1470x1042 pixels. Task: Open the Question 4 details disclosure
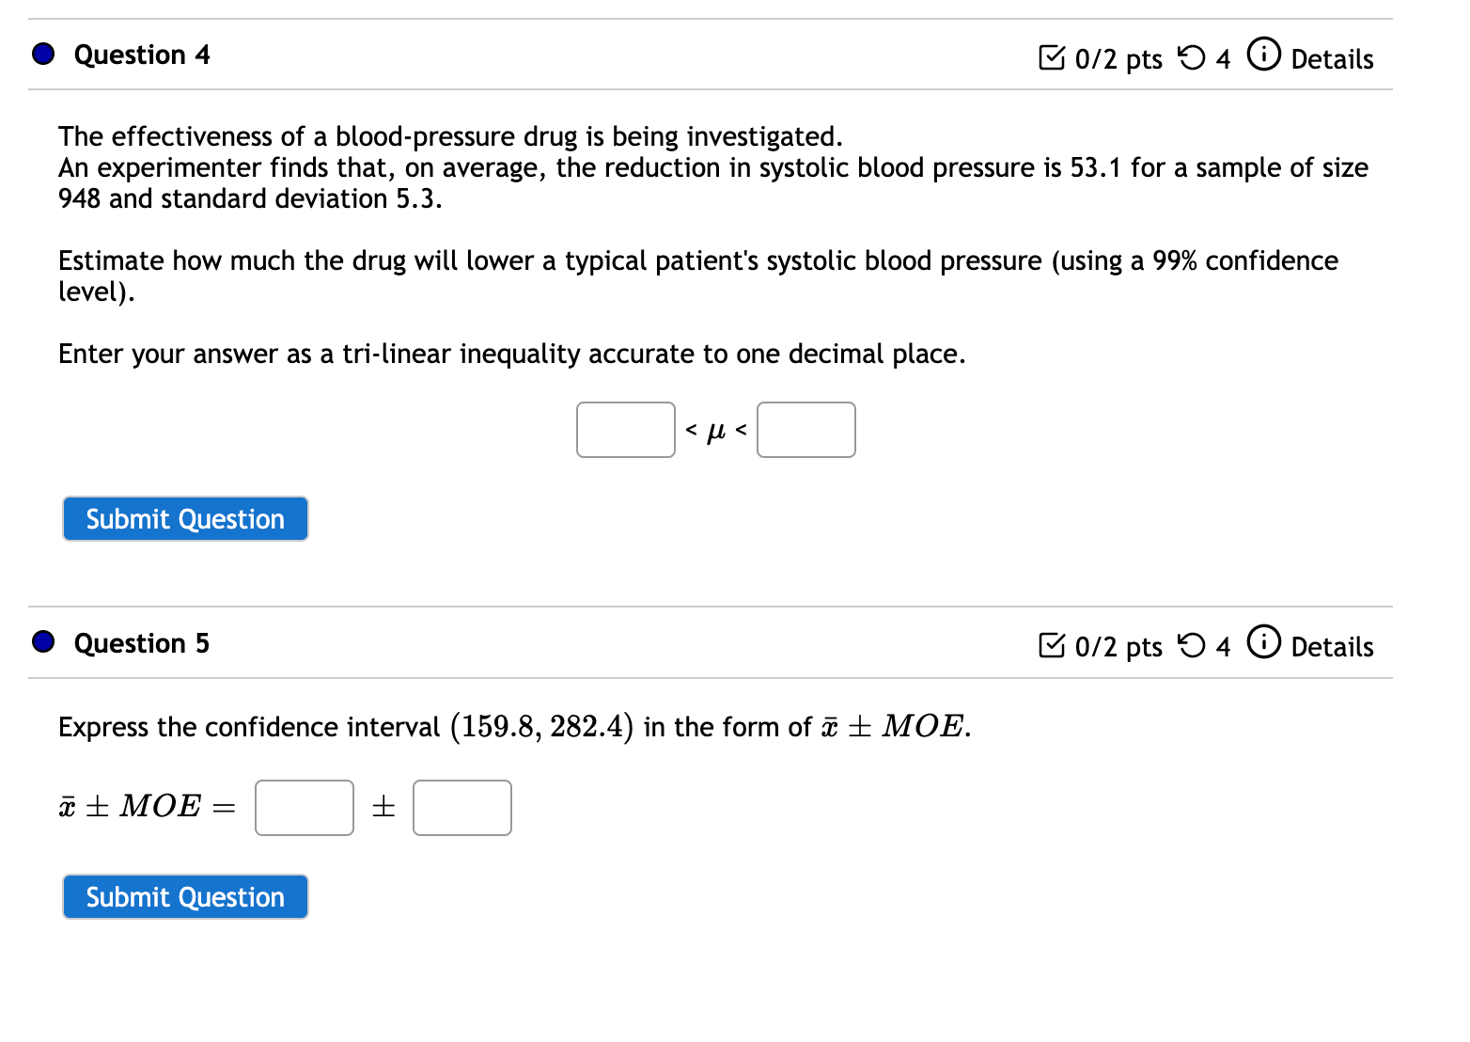(1332, 58)
